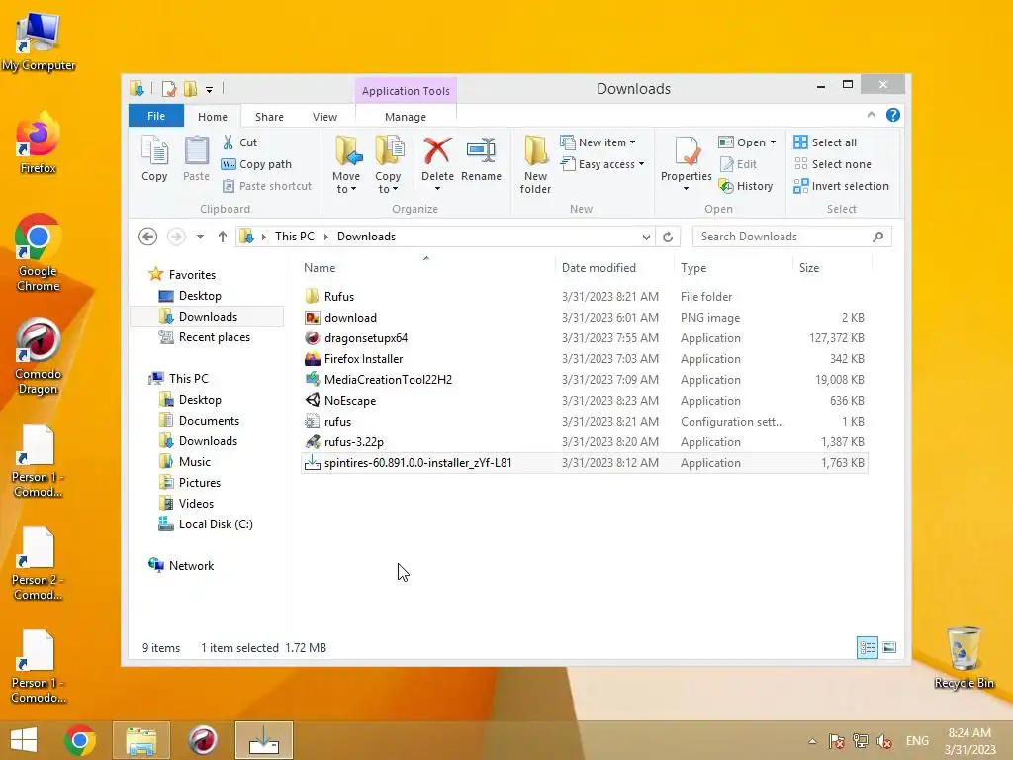This screenshot has width=1013, height=760.
Task: Select the Recycle Bin icon
Action: pos(964,658)
